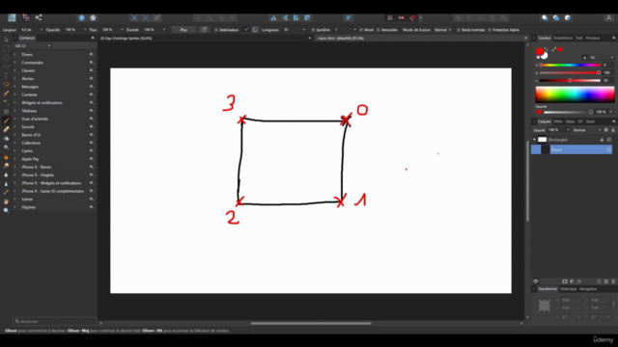The height and width of the screenshot is (347, 618).
Task: Click the flip horizontal icon in top toolbar
Action: point(273,17)
